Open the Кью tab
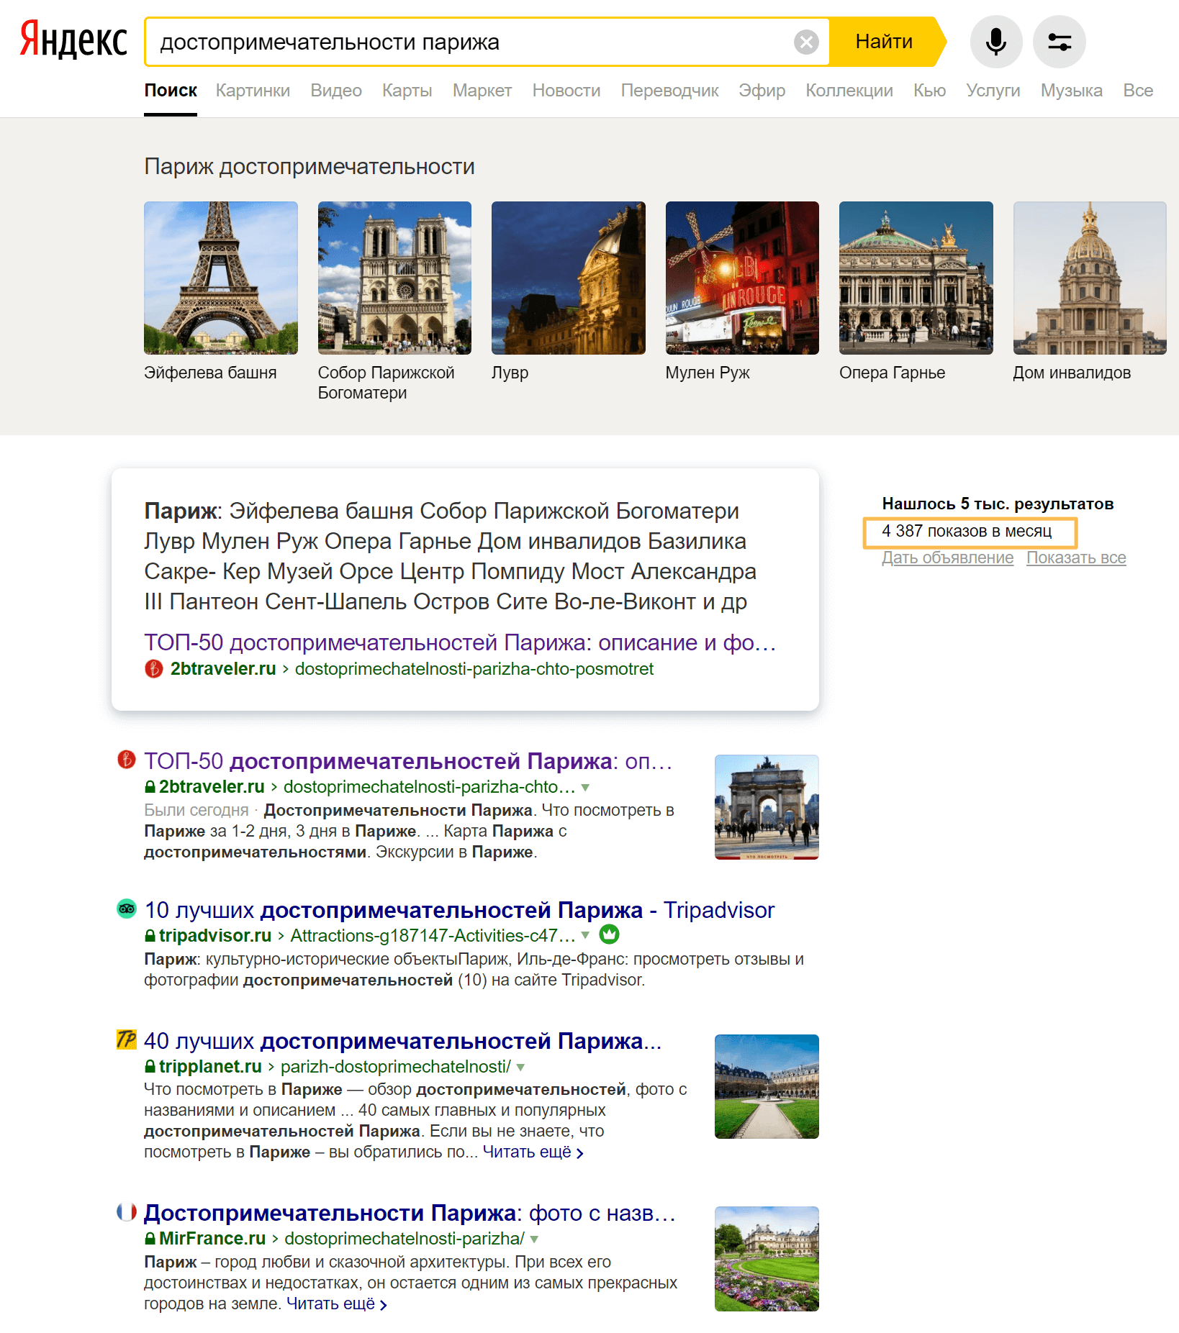The width and height of the screenshot is (1179, 1333). click(x=929, y=91)
